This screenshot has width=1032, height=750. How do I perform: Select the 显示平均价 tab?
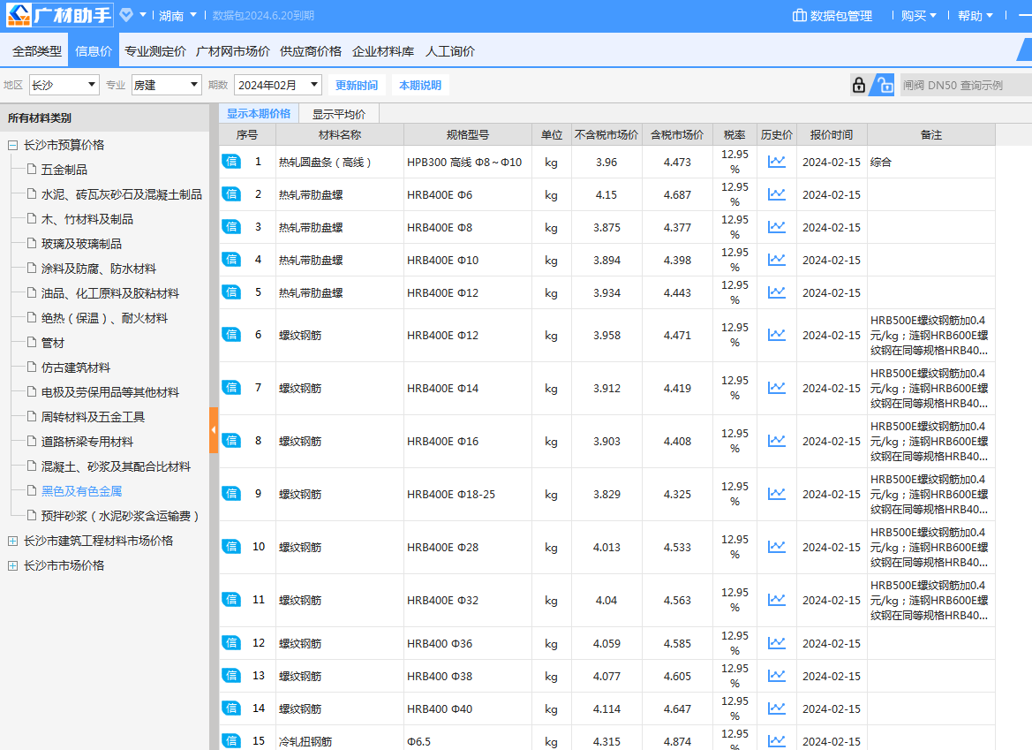pos(339,114)
